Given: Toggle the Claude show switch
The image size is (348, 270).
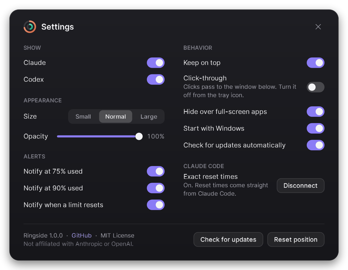Looking at the screenshot, I should pos(156,63).
